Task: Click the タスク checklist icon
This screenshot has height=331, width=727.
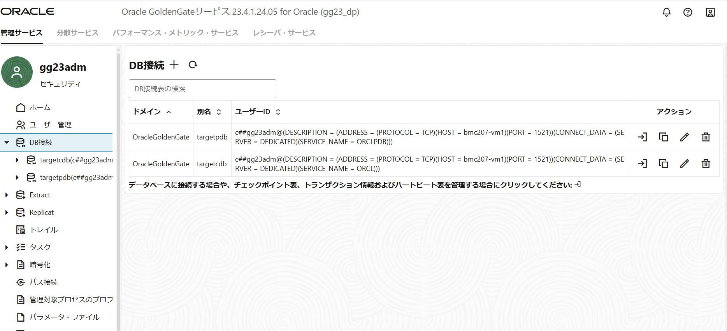Action: [x=21, y=247]
